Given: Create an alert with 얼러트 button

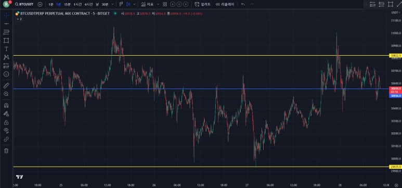Looking at the screenshot, I should tap(202, 4).
